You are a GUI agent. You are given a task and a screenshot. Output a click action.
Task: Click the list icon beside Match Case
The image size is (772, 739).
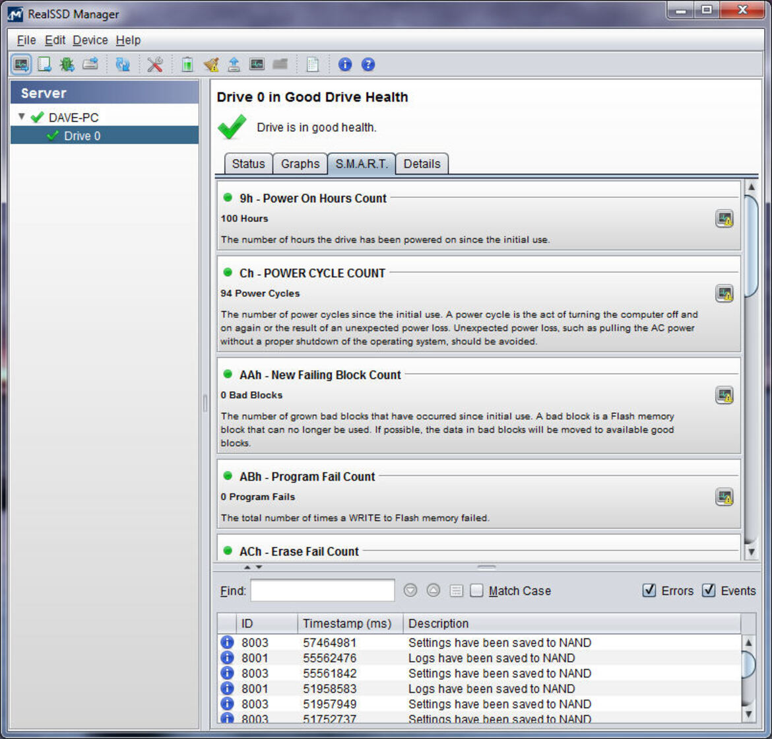click(457, 590)
